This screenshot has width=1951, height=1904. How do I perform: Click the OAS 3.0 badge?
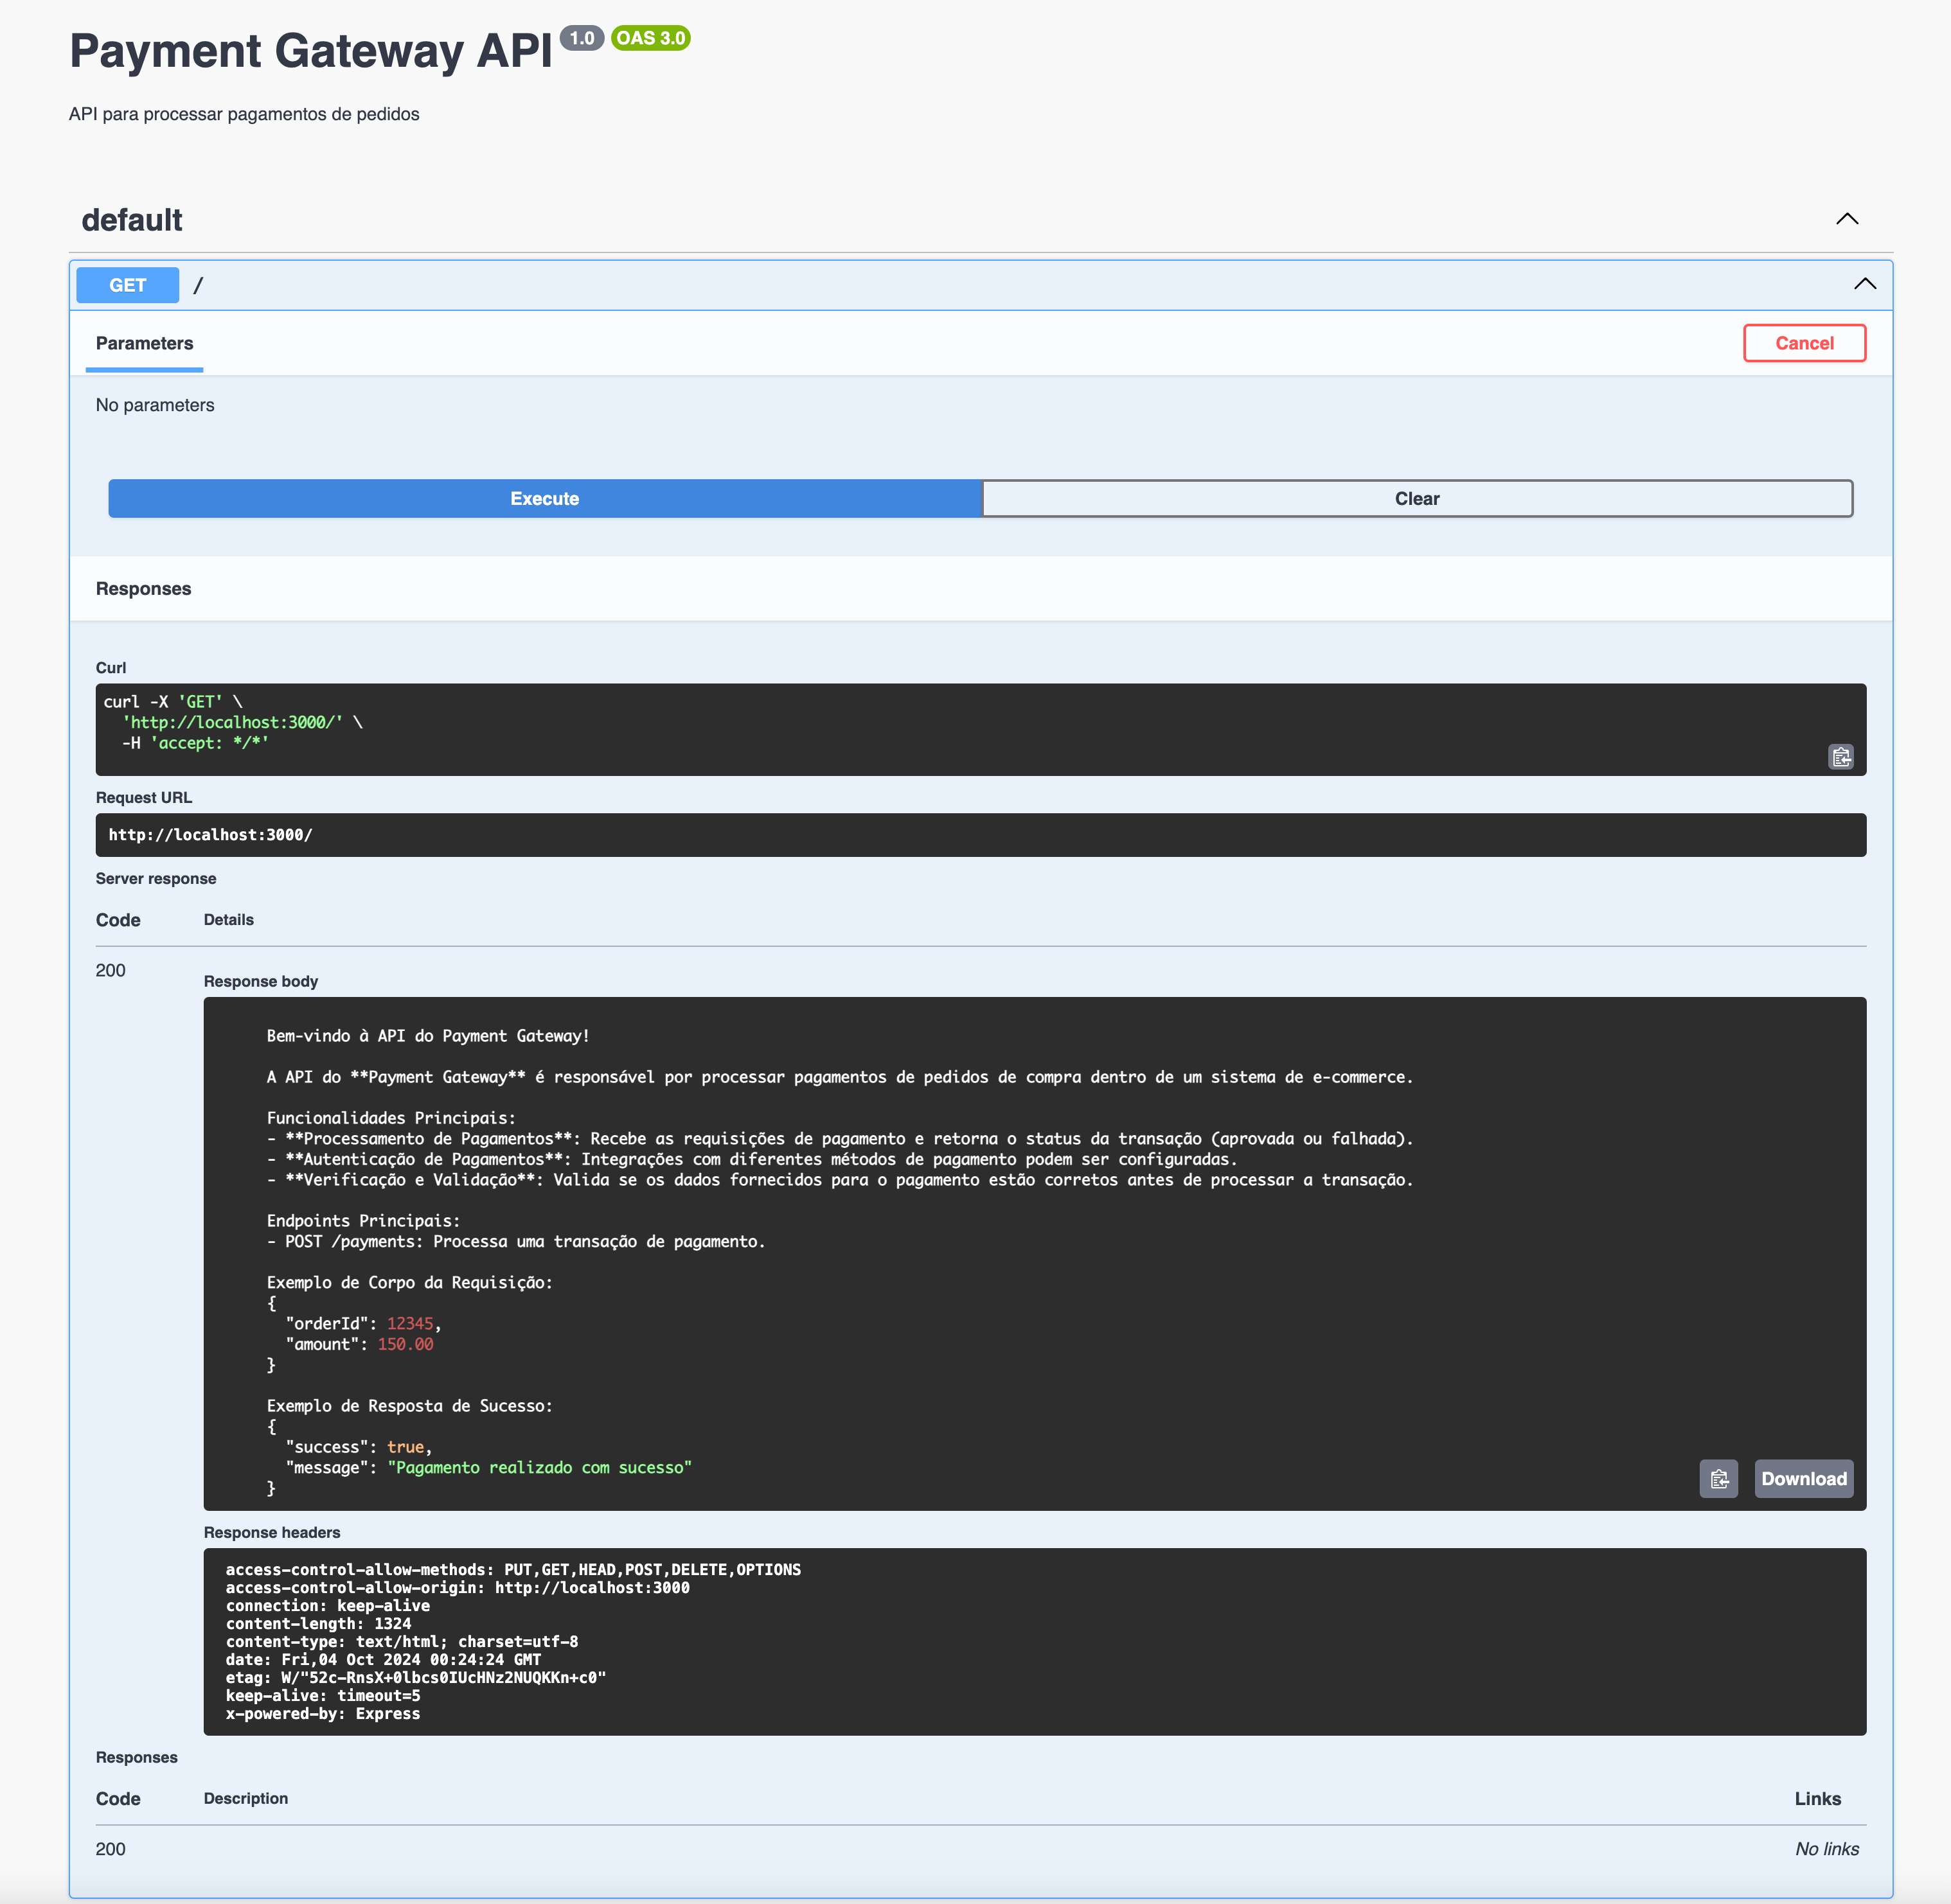pyautogui.click(x=650, y=38)
